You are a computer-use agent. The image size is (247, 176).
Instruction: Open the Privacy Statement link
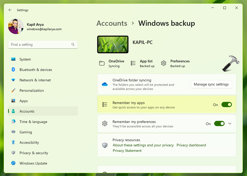coord(127,151)
